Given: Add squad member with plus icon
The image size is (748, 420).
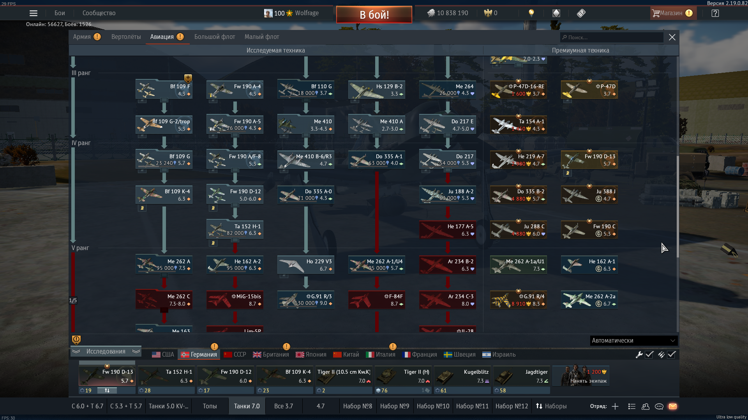Looking at the screenshot, I should pyautogui.click(x=615, y=406).
